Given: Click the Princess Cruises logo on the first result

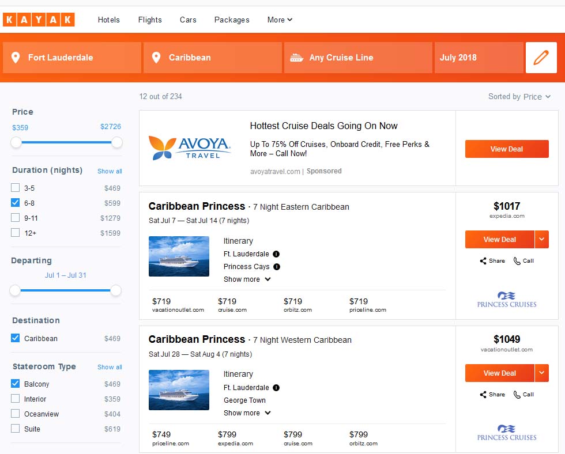Looking at the screenshot, I should 507,300.
